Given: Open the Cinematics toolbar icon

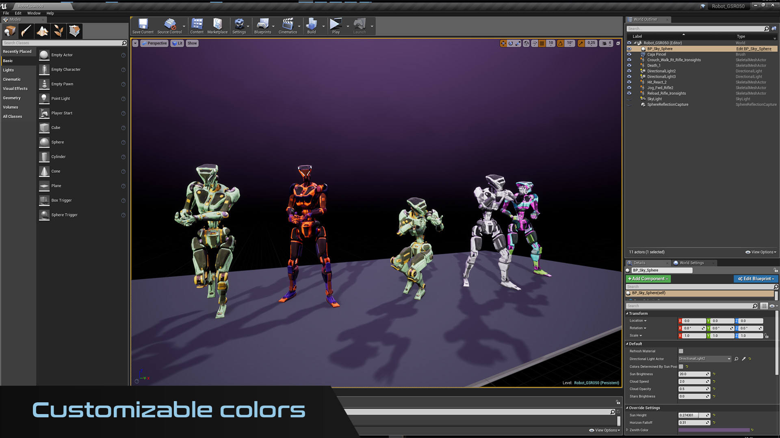Looking at the screenshot, I should pyautogui.click(x=288, y=26).
